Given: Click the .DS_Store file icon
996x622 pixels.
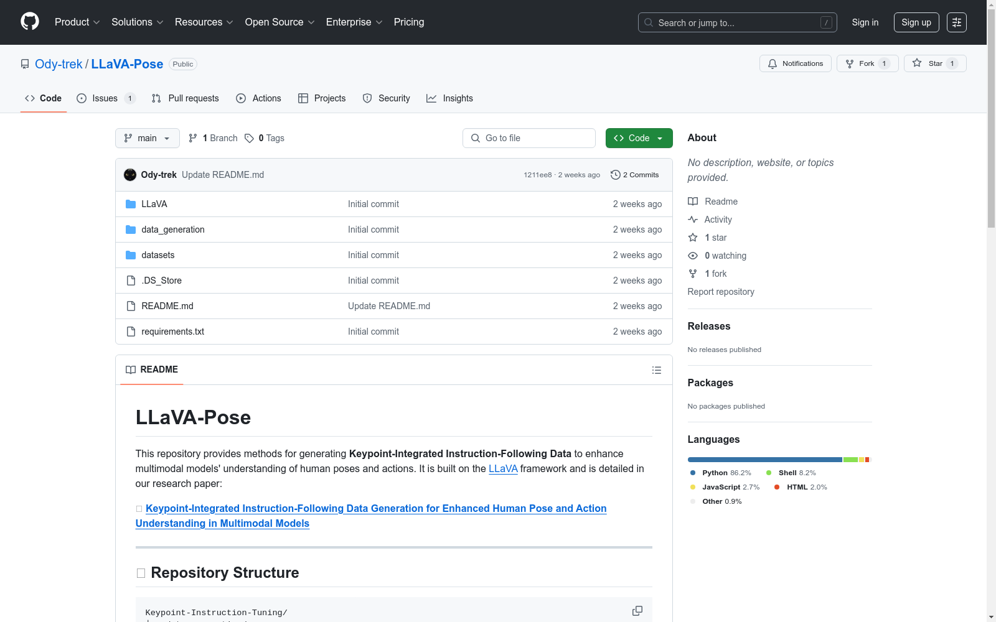Looking at the screenshot, I should pyautogui.click(x=131, y=281).
